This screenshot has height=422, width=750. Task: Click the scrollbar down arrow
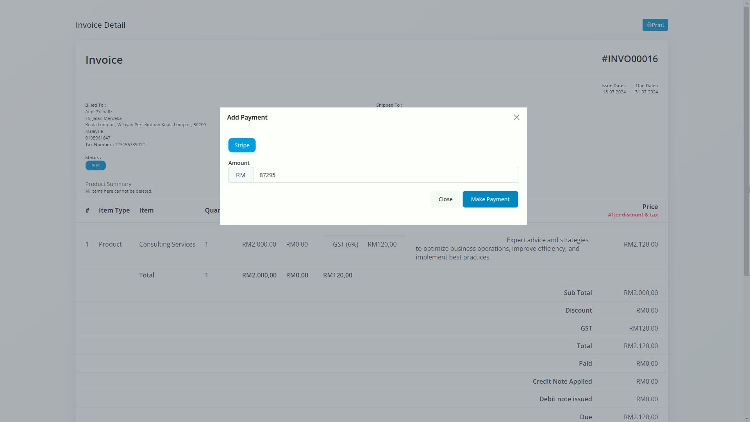point(746,419)
